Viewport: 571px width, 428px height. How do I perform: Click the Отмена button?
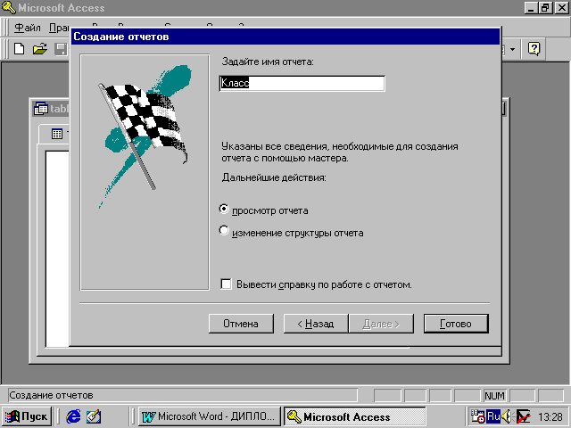pos(240,324)
